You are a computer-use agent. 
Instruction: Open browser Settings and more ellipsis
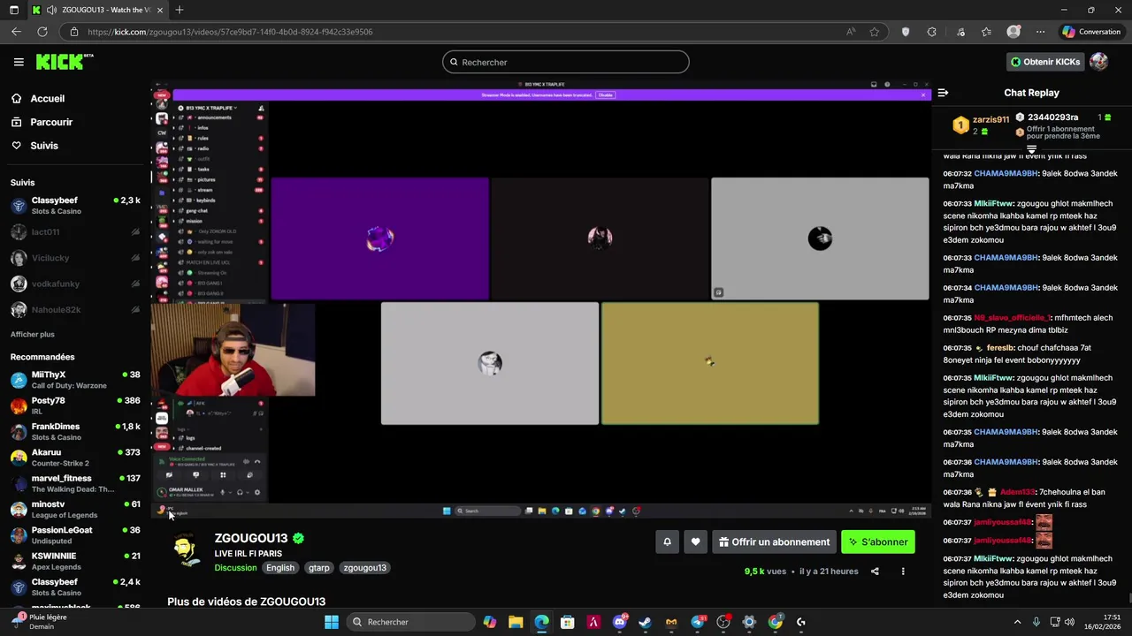coord(1040,32)
